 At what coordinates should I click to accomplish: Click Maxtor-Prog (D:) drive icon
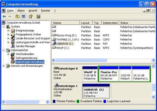54,35
